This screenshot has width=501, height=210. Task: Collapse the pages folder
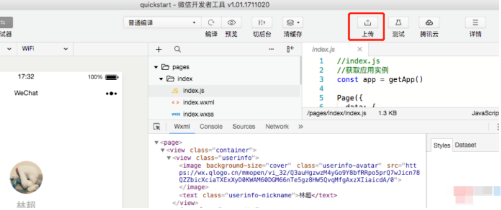[156, 67]
